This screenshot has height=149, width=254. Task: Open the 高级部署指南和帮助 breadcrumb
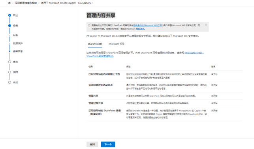[26, 3]
